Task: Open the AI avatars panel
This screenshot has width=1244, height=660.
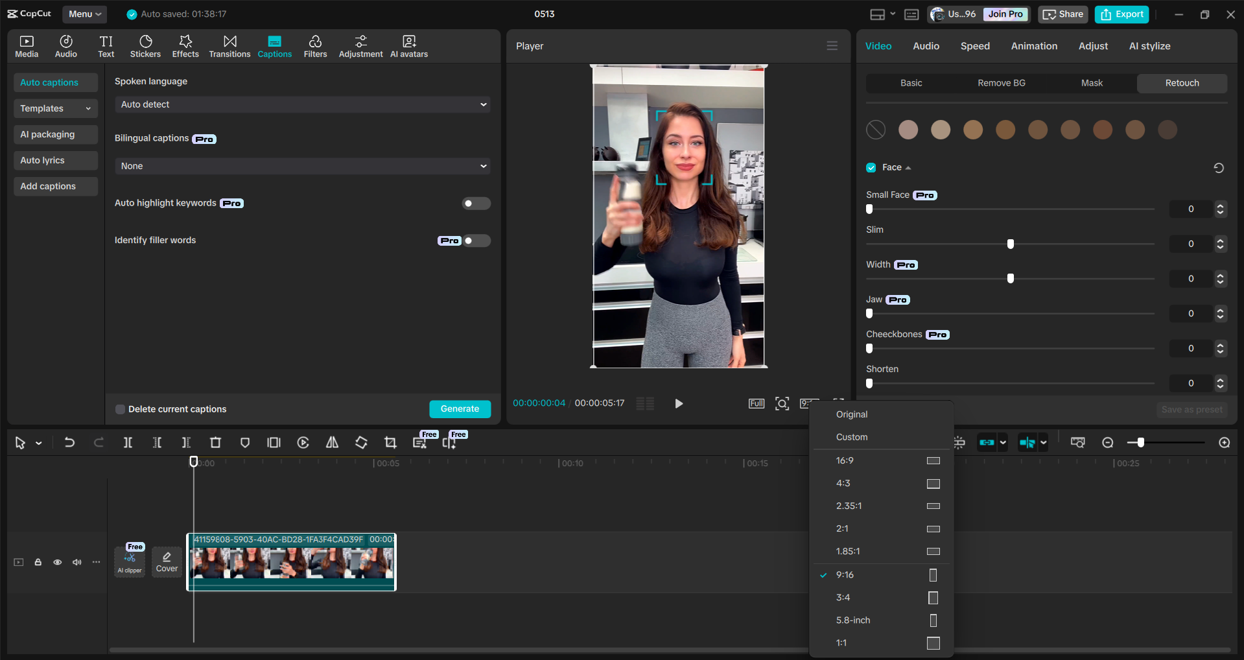Action: coord(408,45)
